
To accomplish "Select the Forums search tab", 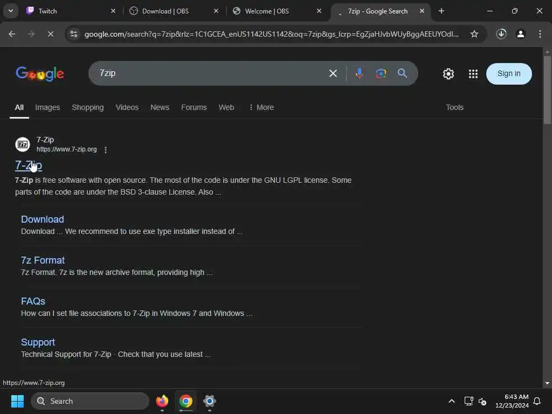I will pyautogui.click(x=194, y=107).
